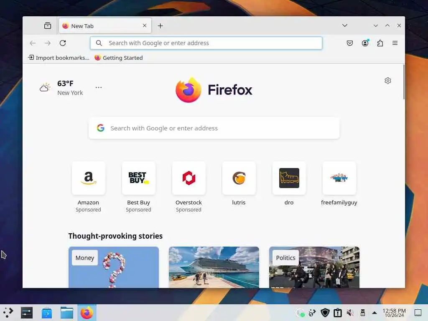Toggle the muted volume tray icon

coord(350,313)
